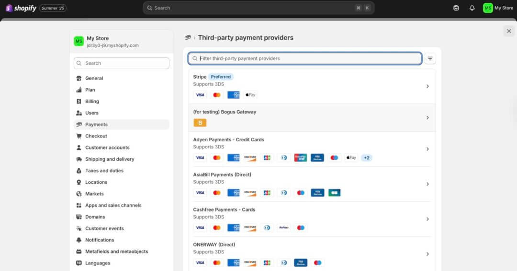Click the UnionPay icon under Adyen Payments

(300, 157)
